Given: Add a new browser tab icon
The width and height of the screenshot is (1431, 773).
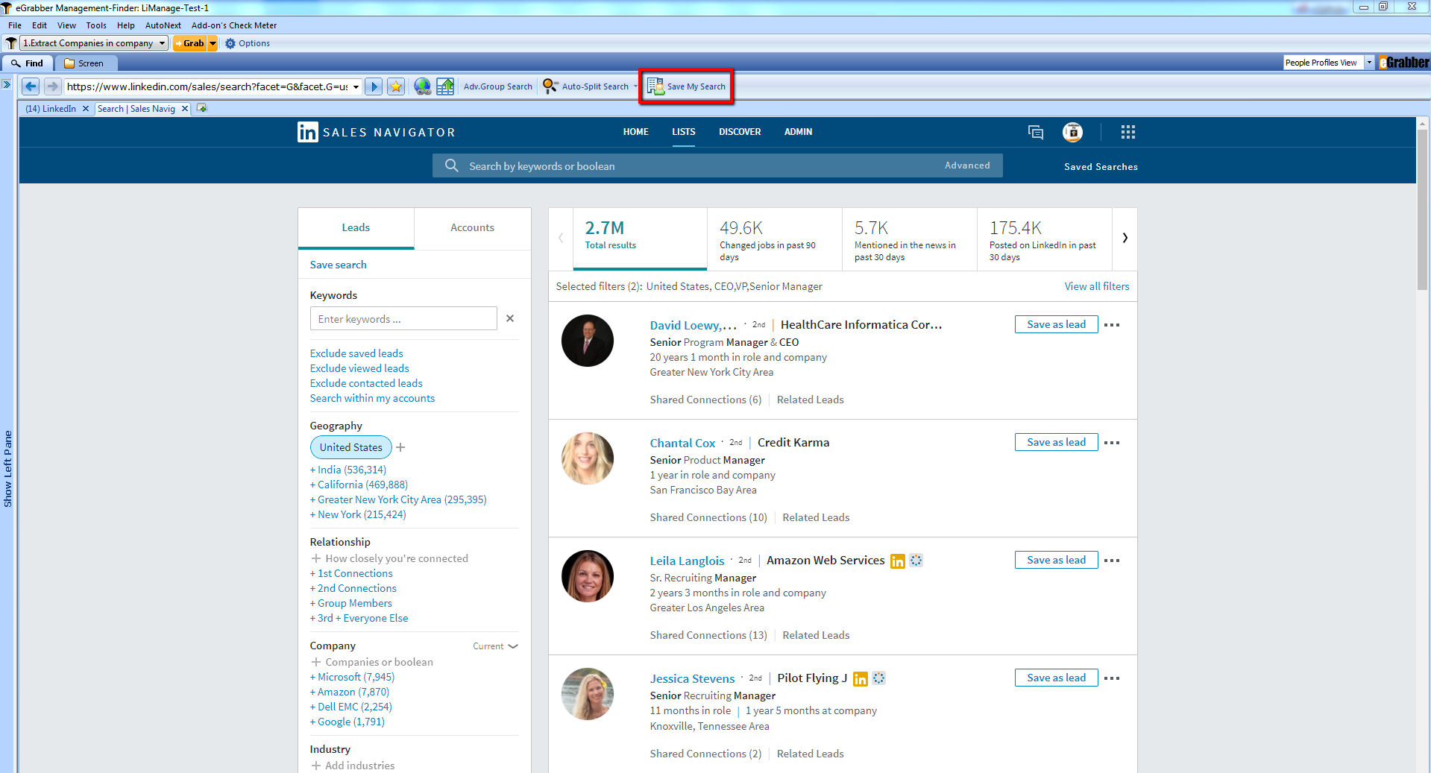Looking at the screenshot, I should tap(201, 108).
